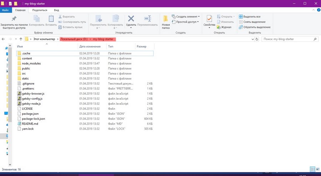The image size is (321, 176).
Task: Click the Изменить ribbon item
Action: pyautogui.click(x=225, y=22)
